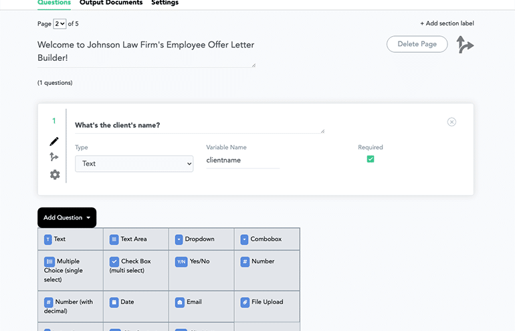Switch to the Settings tab
The height and width of the screenshot is (331, 515).
pos(165,3)
